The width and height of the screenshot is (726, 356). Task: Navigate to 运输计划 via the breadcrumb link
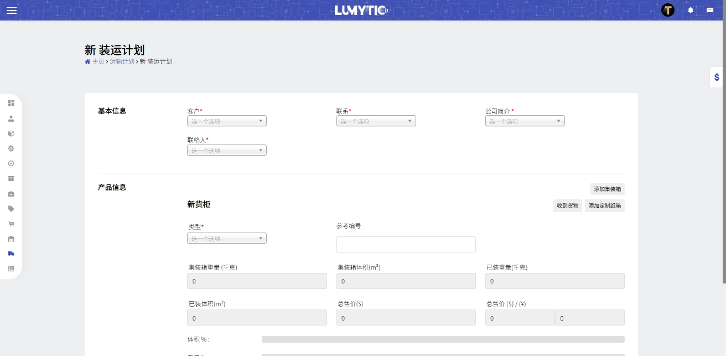[x=121, y=61]
